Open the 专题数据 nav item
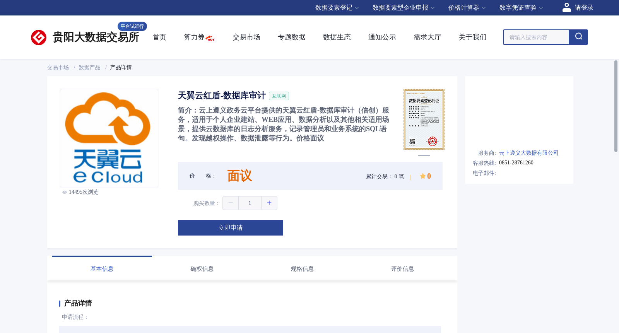Viewport: 619px width, 333px height. tap(292, 37)
